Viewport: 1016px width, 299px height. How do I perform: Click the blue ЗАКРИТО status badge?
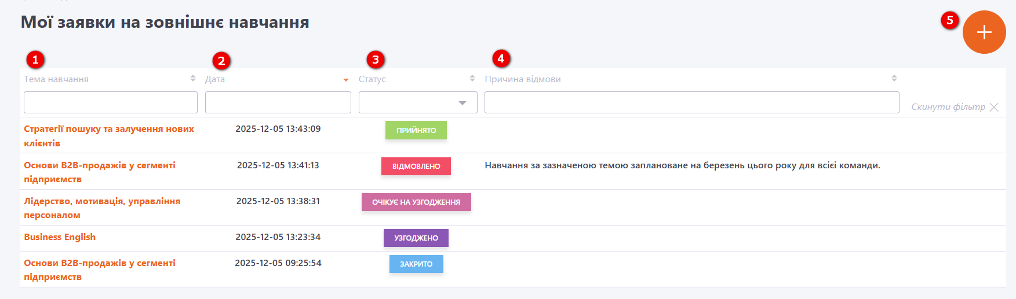coord(416,264)
